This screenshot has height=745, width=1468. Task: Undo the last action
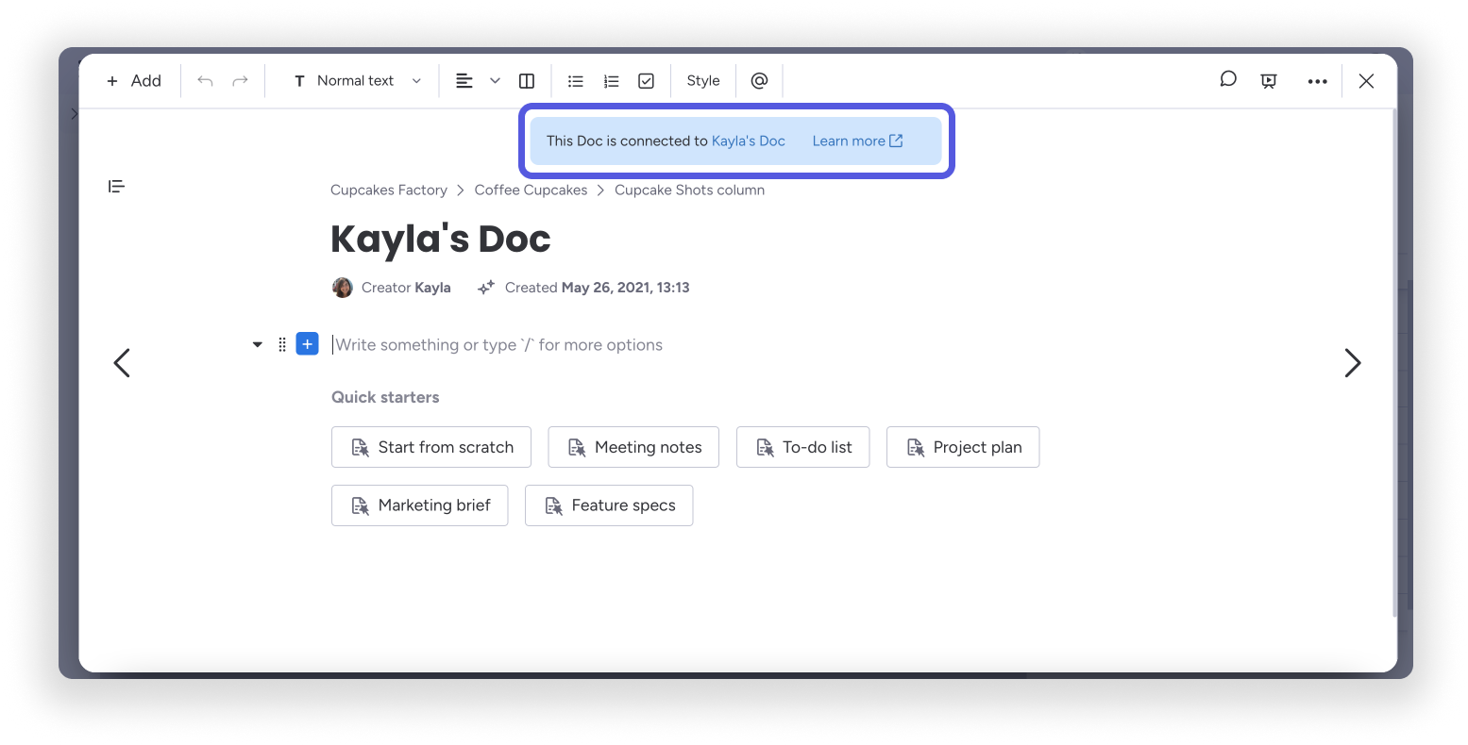[x=205, y=81]
